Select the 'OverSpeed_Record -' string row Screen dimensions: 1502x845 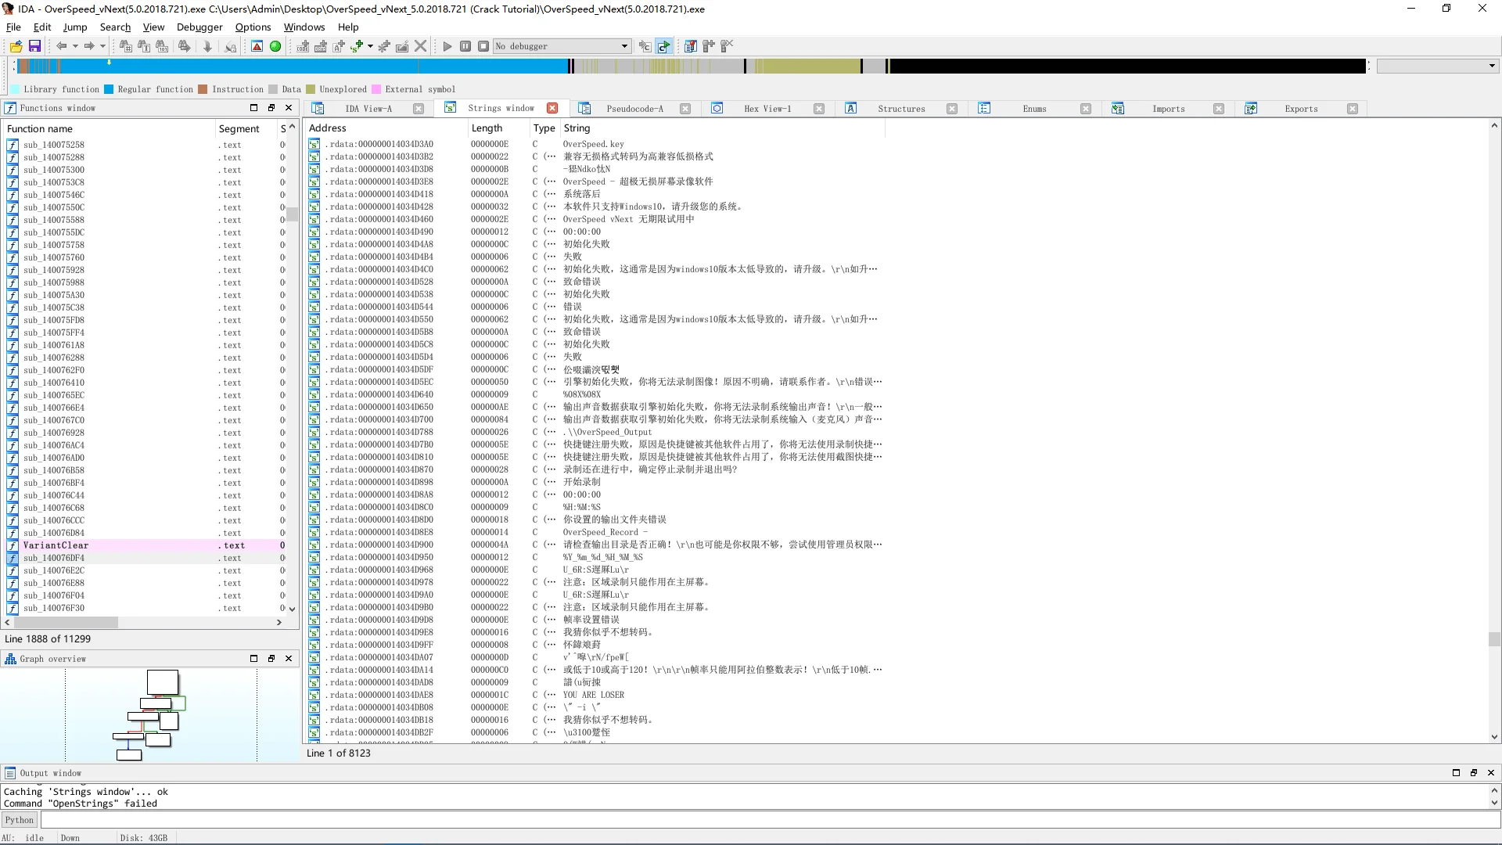(x=595, y=532)
